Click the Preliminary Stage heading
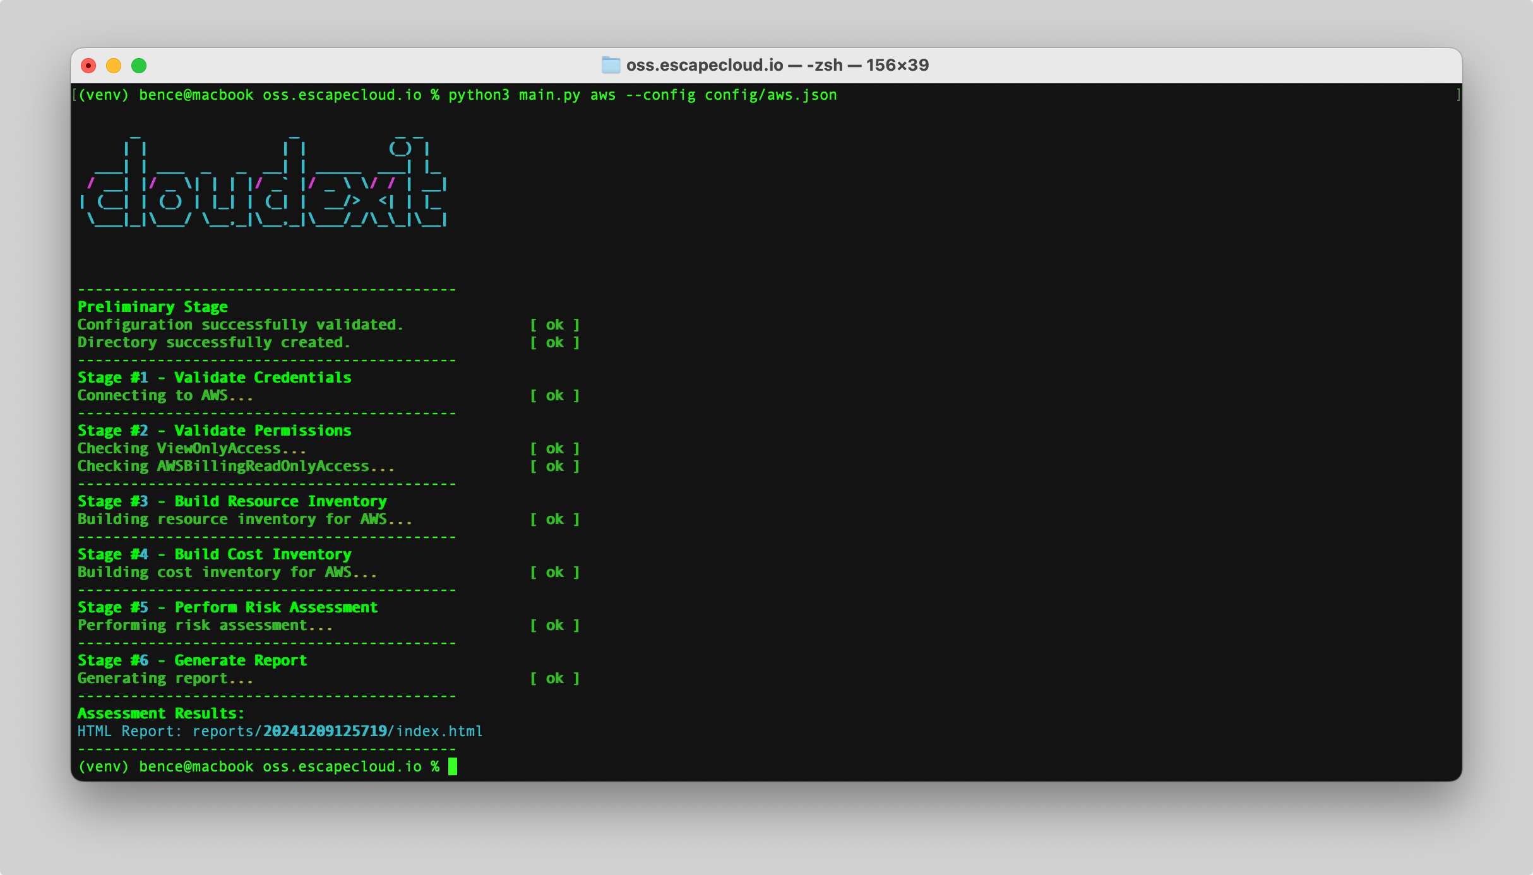The width and height of the screenshot is (1533, 875). coord(152,307)
